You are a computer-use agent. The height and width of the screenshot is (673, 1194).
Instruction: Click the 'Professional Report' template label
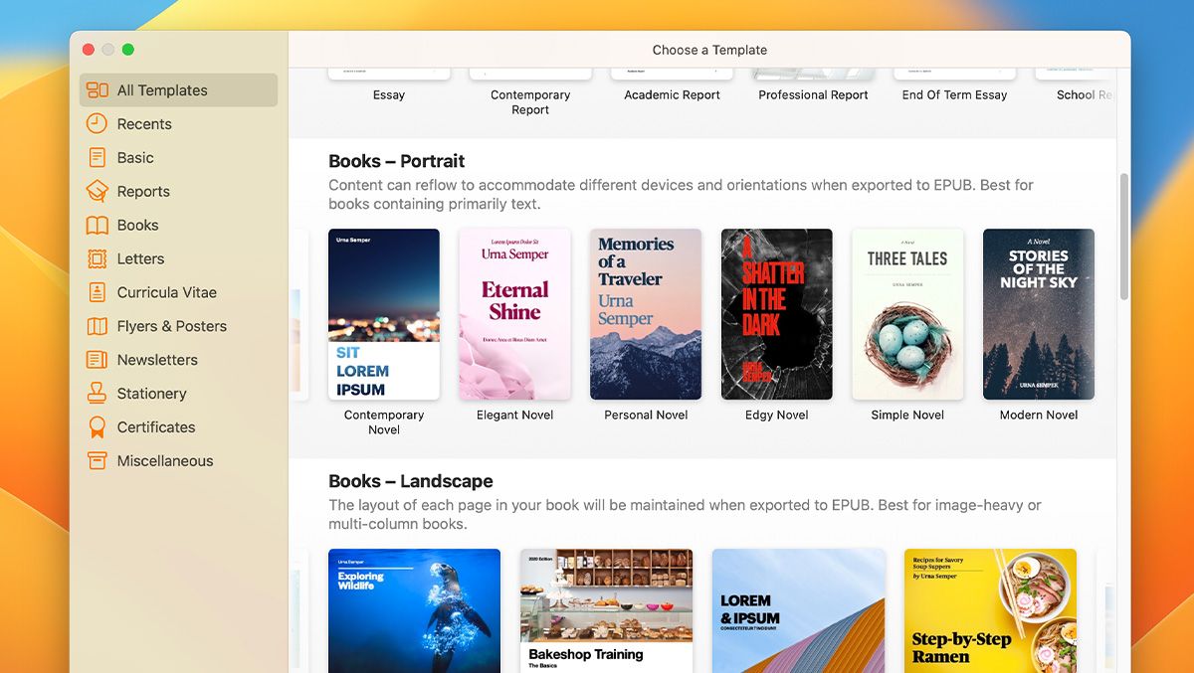coord(814,95)
